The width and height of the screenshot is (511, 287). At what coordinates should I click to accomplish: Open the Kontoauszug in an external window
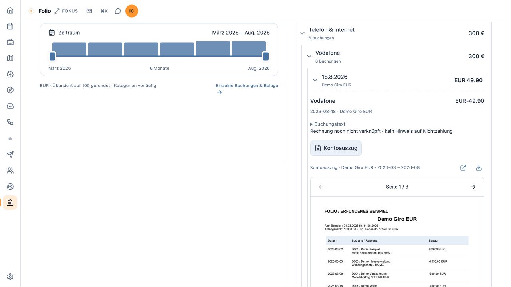pos(463,168)
